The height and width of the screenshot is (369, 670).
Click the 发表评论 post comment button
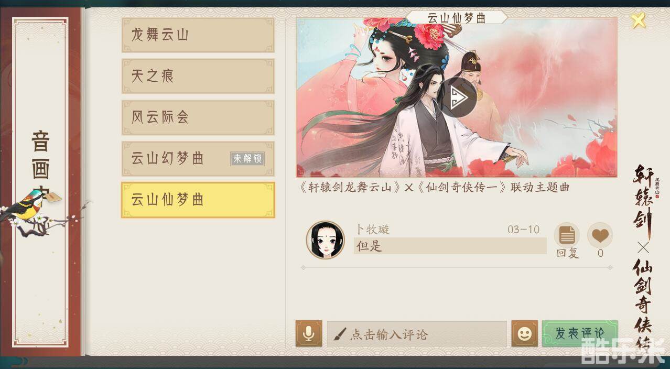pos(580,334)
